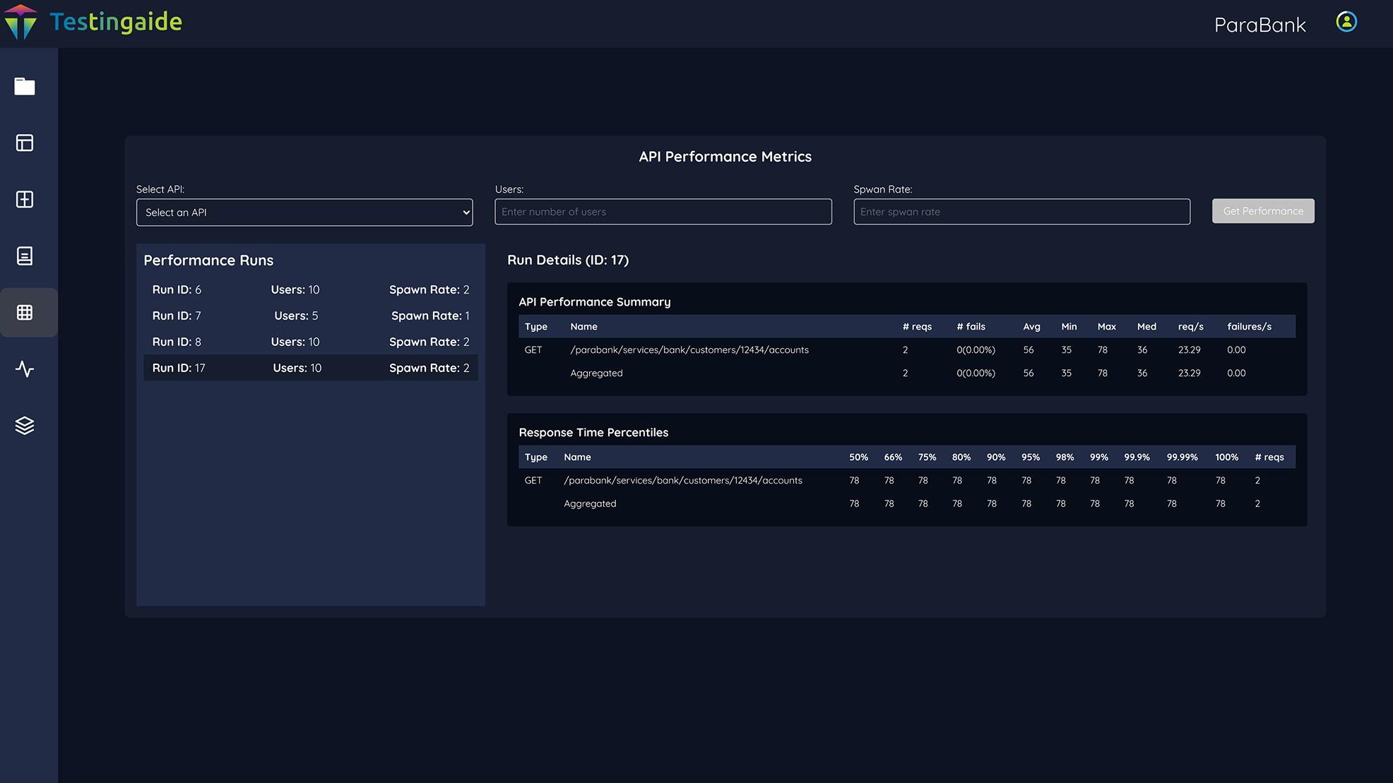Select the table grid icon in sidebar
The image size is (1393, 783).
click(25, 312)
